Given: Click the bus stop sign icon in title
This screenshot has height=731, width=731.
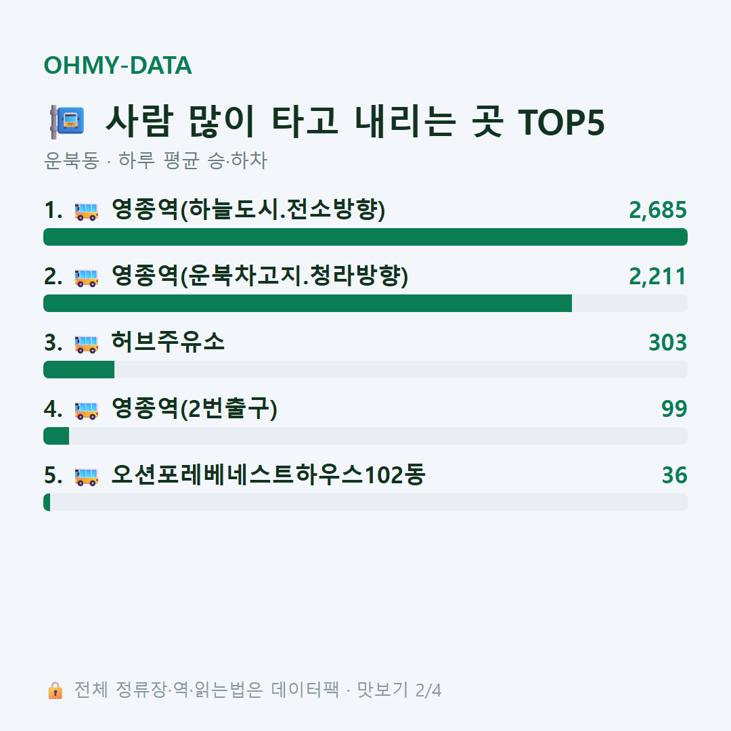Looking at the screenshot, I should pyautogui.click(x=67, y=122).
